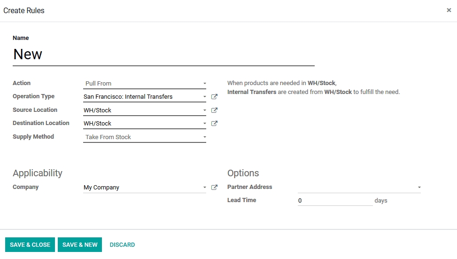The height and width of the screenshot is (259, 457).
Task: Open the Partner Address dropdown
Action: click(359, 187)
